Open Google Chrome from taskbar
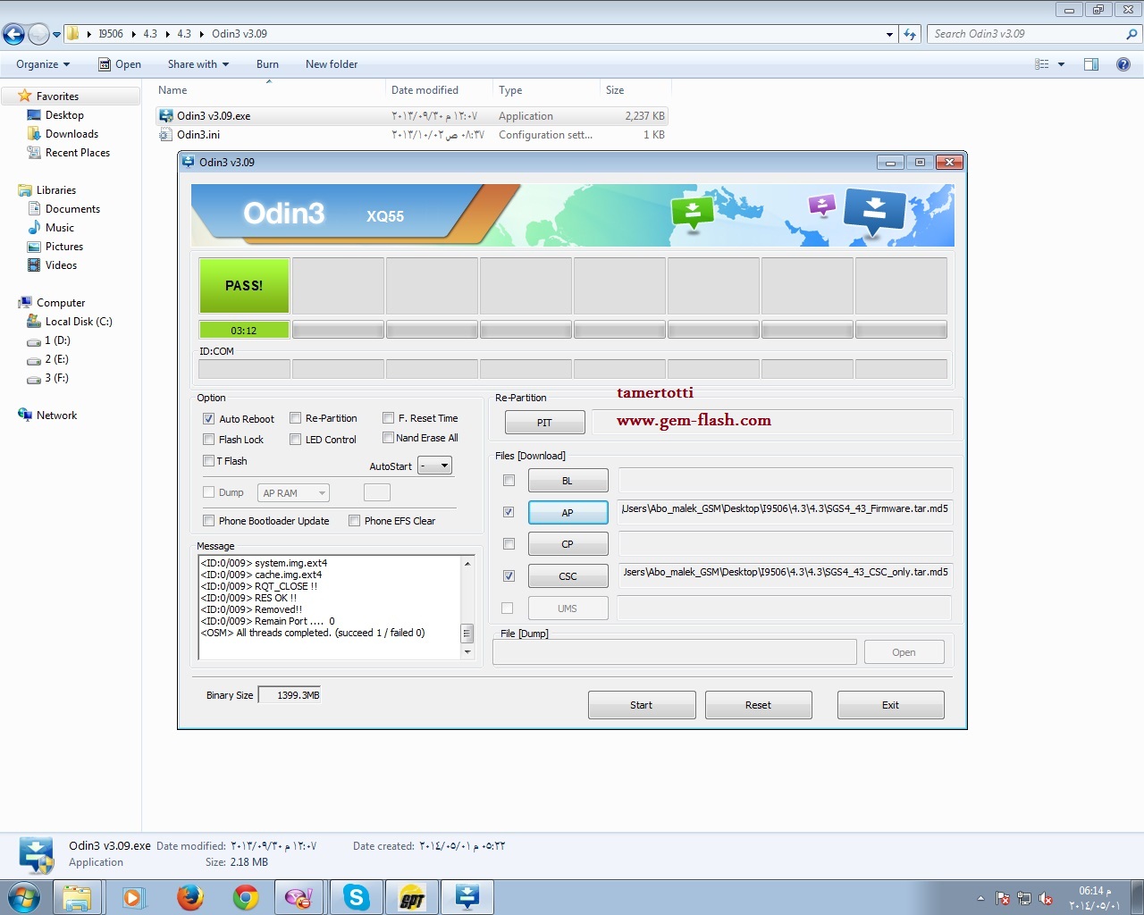The width and height of the screenshot is (1144, 915). coord(246,897)
